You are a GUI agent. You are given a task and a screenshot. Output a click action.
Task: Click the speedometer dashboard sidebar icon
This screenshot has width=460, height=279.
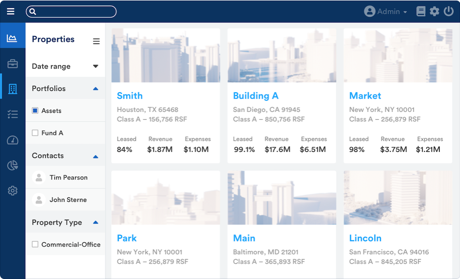(12, 140)
